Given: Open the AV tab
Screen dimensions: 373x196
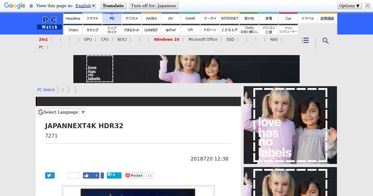Looking at the screenshot, I should click(x=171, y=18).
